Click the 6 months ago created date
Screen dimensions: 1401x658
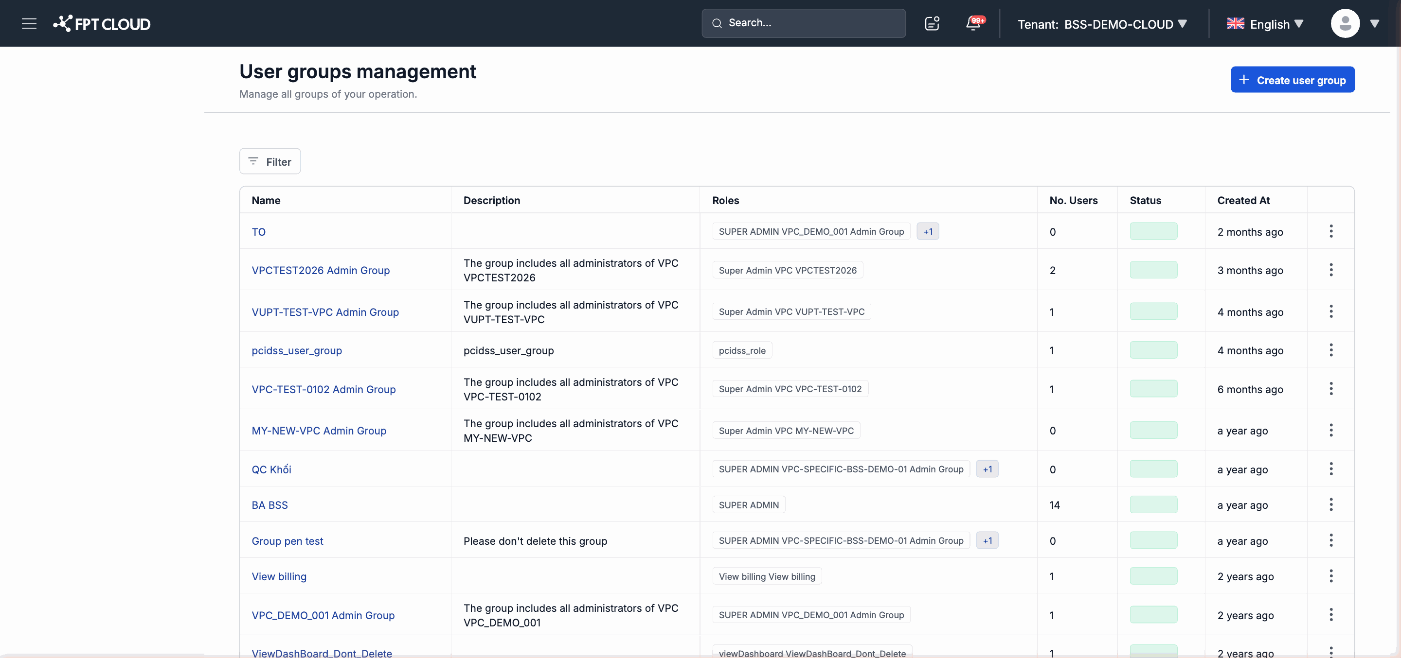[x=1250, y=390]
